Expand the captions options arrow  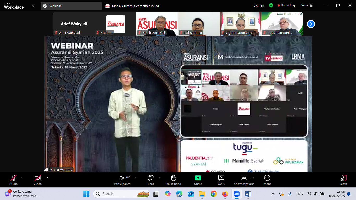coord(253,178)
